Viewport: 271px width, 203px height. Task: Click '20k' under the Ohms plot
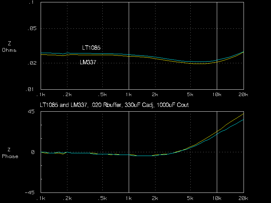(243, 95)
